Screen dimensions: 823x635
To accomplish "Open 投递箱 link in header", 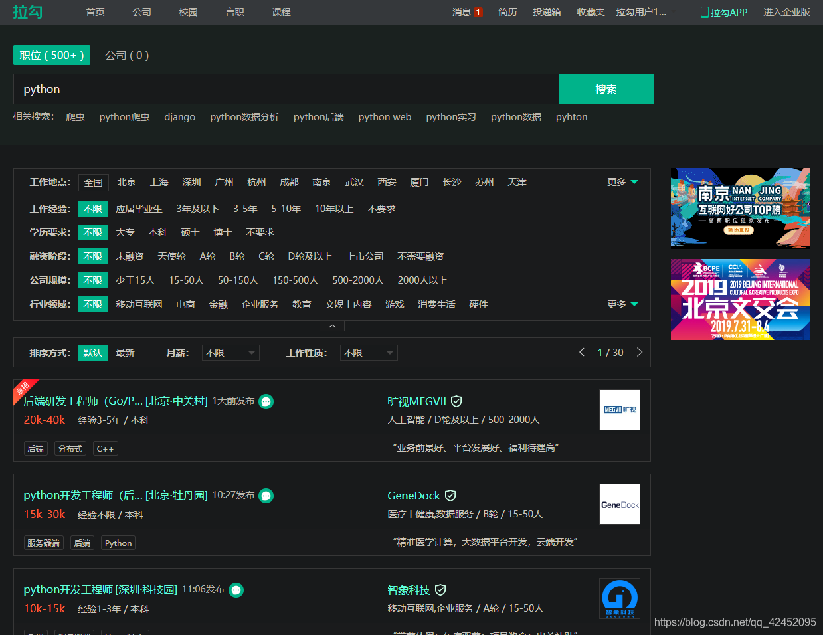I will click(x=547, y=12).
